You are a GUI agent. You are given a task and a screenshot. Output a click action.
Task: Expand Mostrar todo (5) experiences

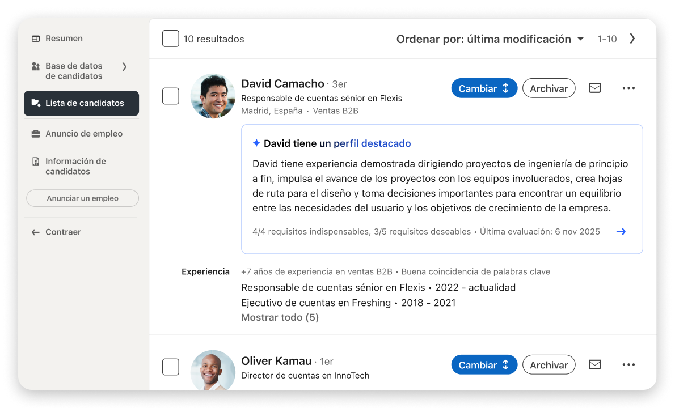pos(280,317)
